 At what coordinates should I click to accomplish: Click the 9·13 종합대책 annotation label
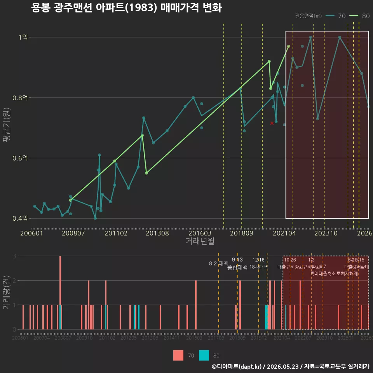(237, 263)
